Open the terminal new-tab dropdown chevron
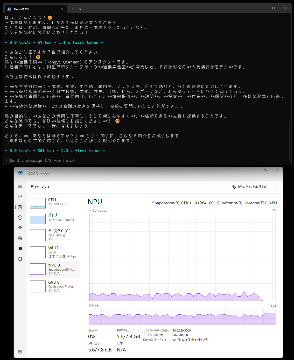The image size is (294, 360). pyautogui.click(x=80, y=9)
